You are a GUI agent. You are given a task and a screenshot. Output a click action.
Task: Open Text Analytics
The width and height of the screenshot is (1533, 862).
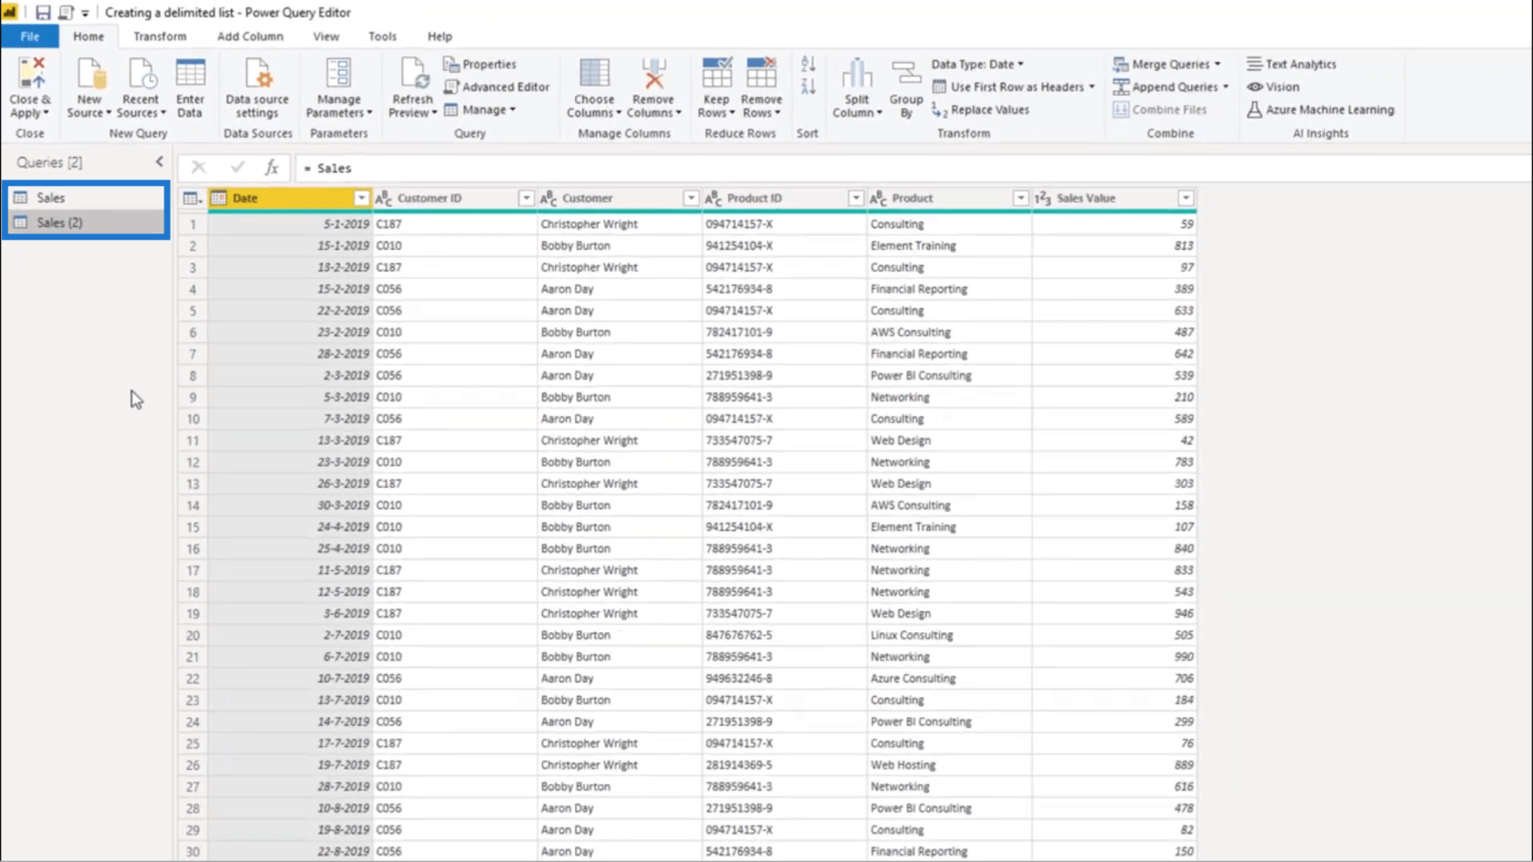(x=1291, y=64)
